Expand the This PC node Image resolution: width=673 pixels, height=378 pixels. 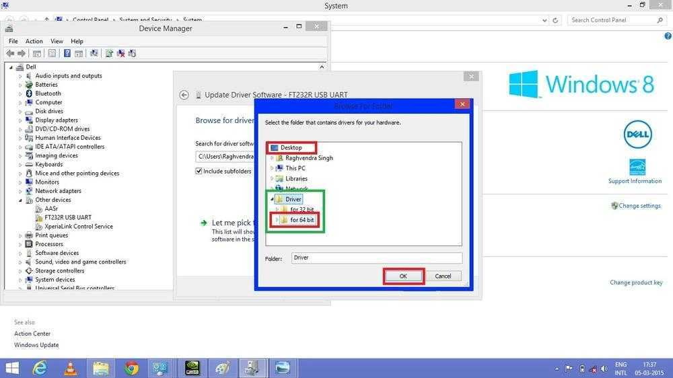(272, 168)
